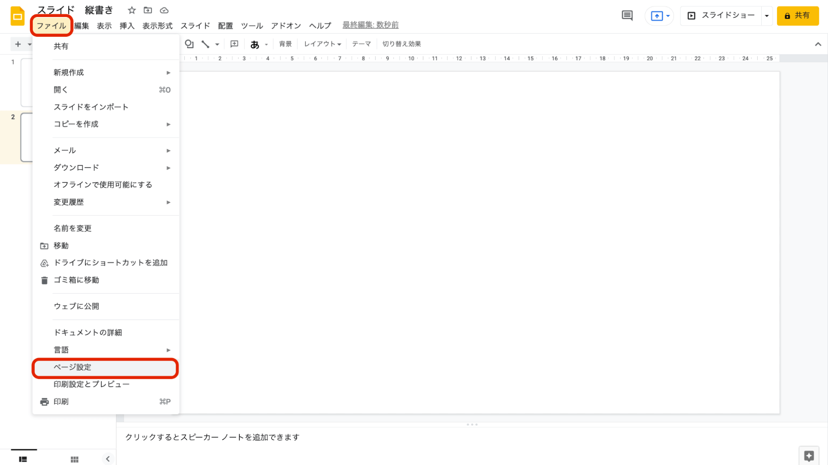Star the presentation with the star icon
Viewport: 828px width, 465px height.
pos(132,10)
